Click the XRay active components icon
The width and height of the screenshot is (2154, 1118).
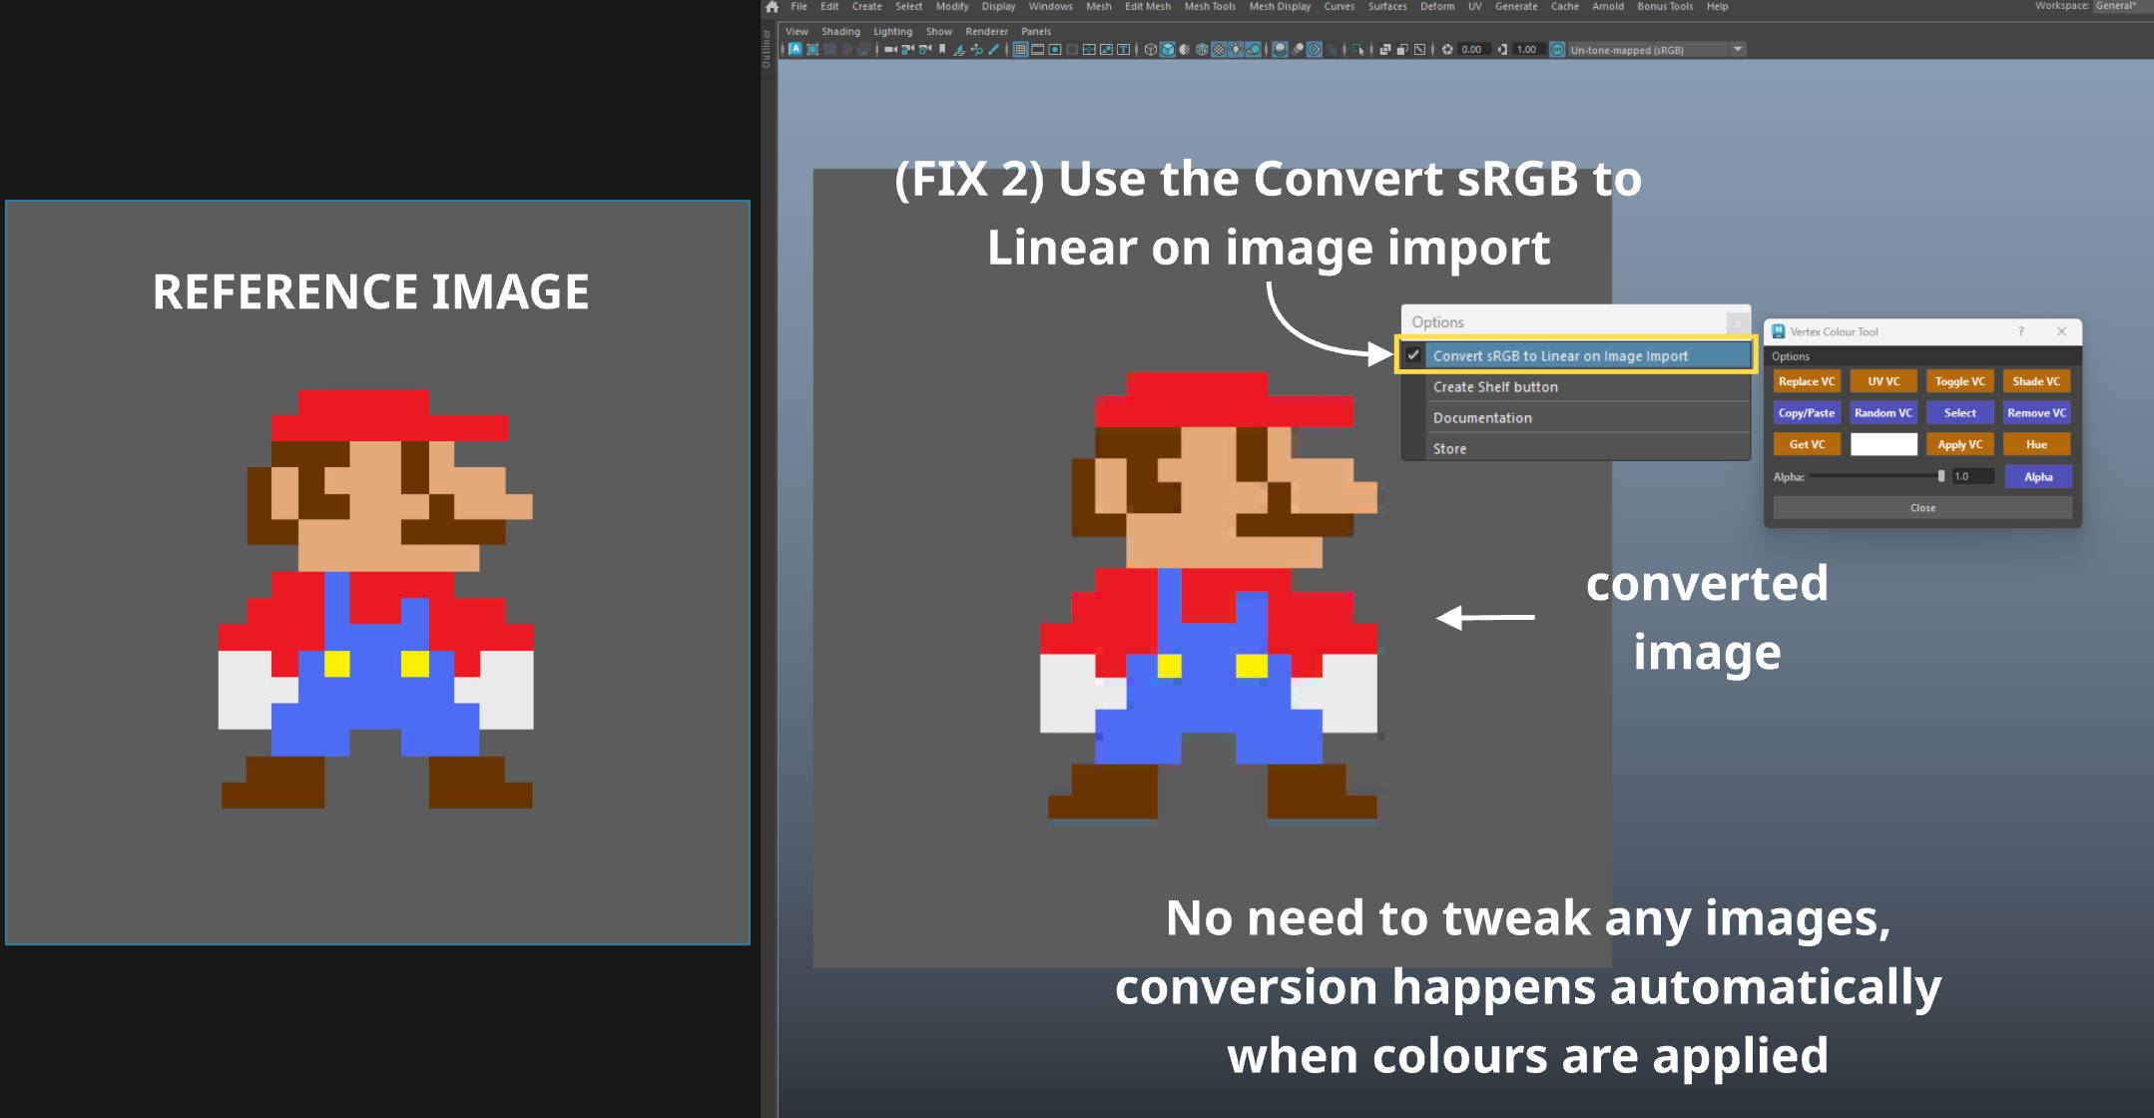(x=1402, y=50)
